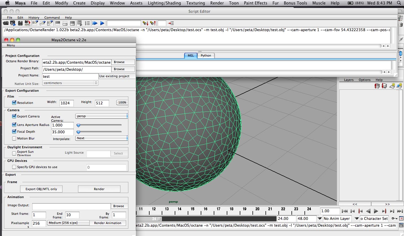Image resolution: width=404 pixels, height=236 pixels.
Task: Open the Lighting/Shading menu
Action: click(x=164, y=3)
